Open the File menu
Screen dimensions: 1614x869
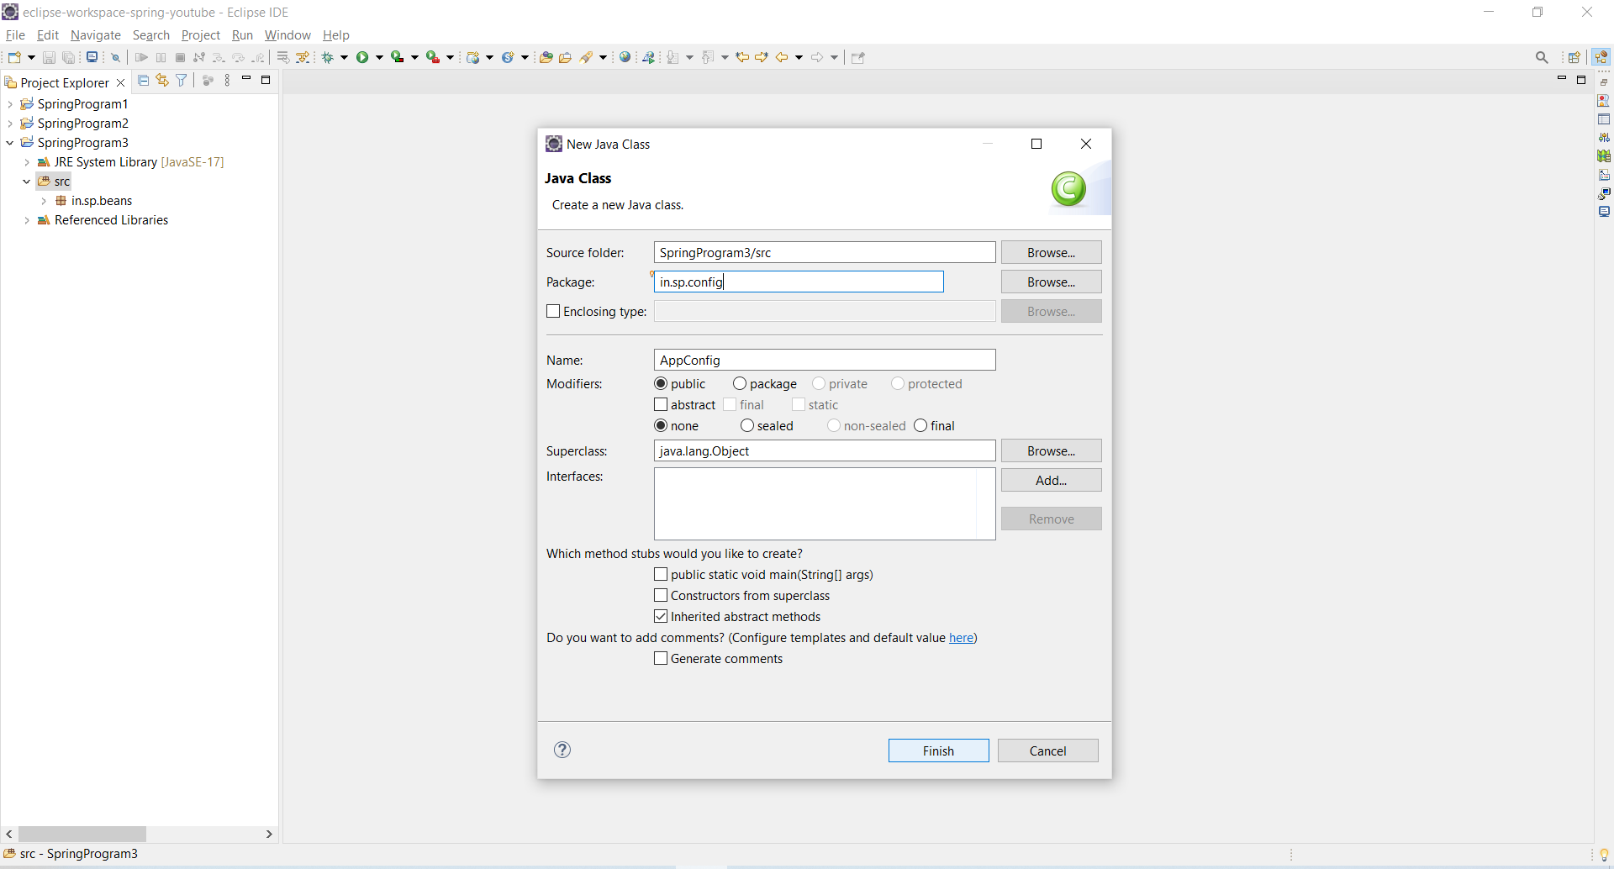[x=15, y=35]
